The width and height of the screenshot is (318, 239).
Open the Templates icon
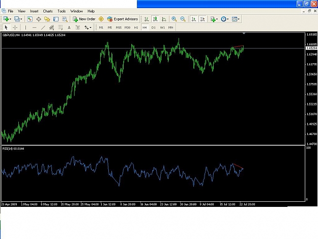pos(235,19)
